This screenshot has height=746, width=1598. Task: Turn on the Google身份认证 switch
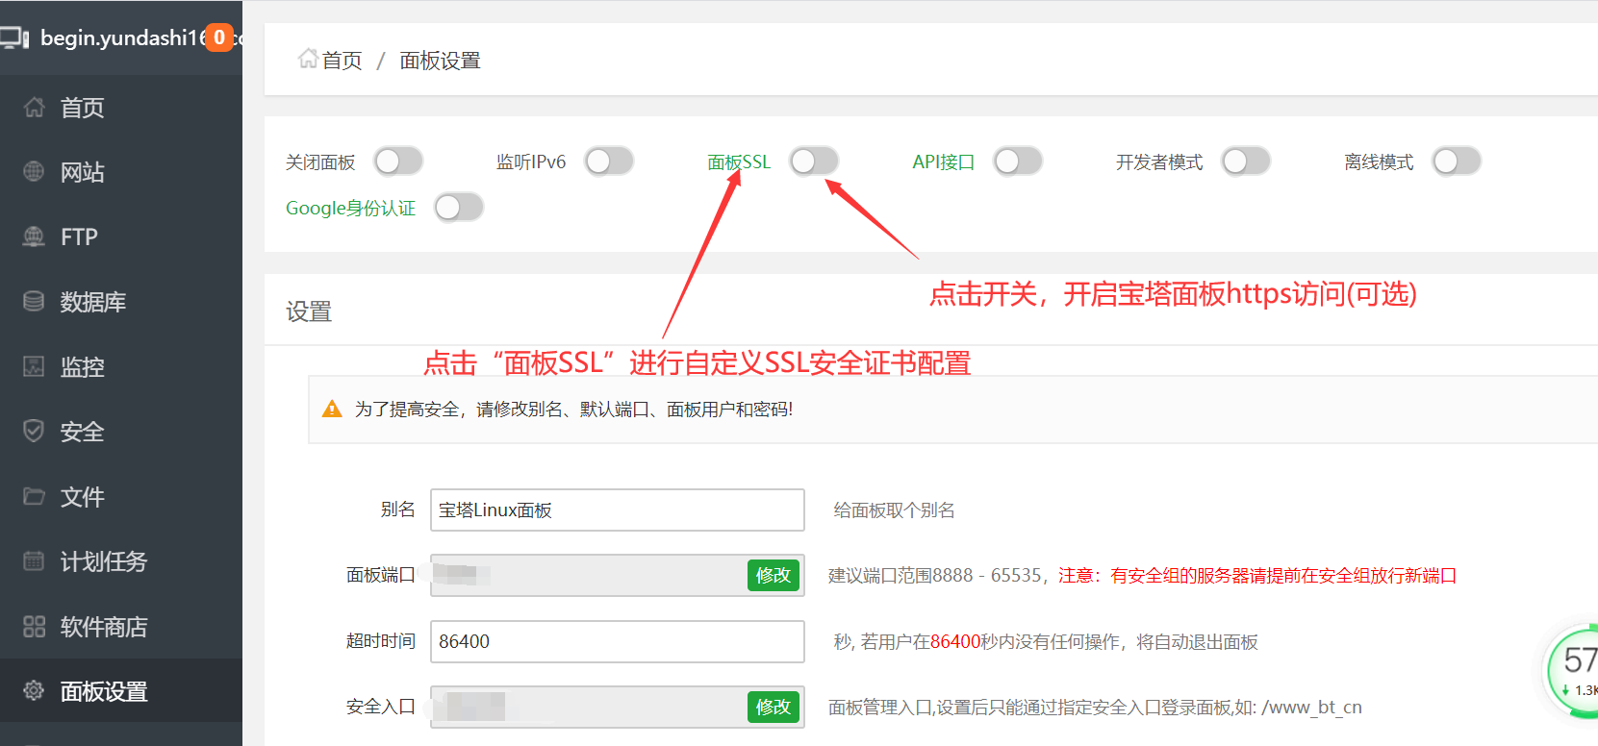(x=459, y=207)
